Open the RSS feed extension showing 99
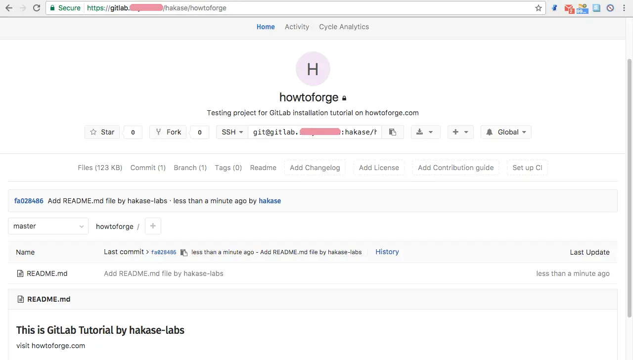The width and height of the screenshot is (633, 360). tap(583, 8)
